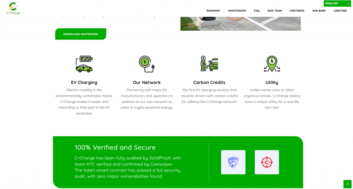353x189 pixels.
Task: Open the SolidProof shield audit badge
Action: (233, 162)
